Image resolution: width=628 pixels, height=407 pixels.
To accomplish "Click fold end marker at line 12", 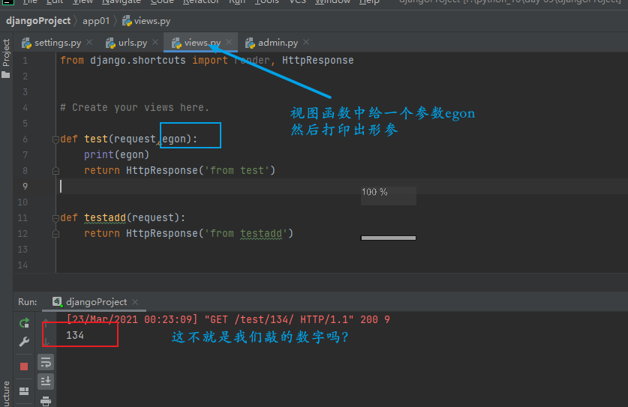I will click(x=56, y=234).
